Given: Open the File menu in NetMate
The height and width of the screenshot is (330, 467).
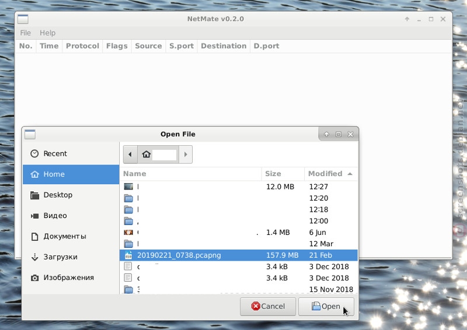Looking at the screenshot, I should pos(25,33).
